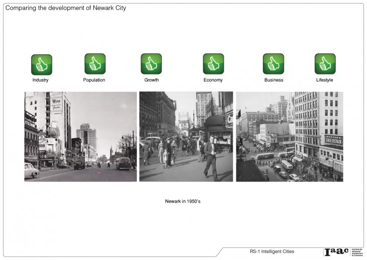Open the left street photo with cars

click(x=80, y=136)
